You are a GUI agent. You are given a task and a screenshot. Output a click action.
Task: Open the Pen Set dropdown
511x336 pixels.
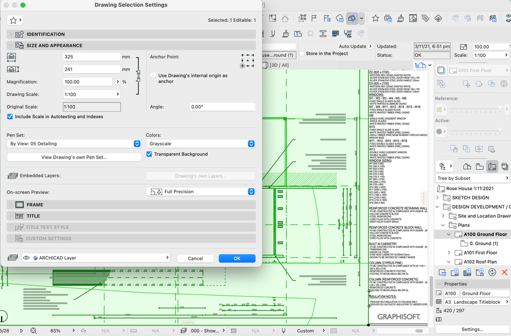coord(74,144)
